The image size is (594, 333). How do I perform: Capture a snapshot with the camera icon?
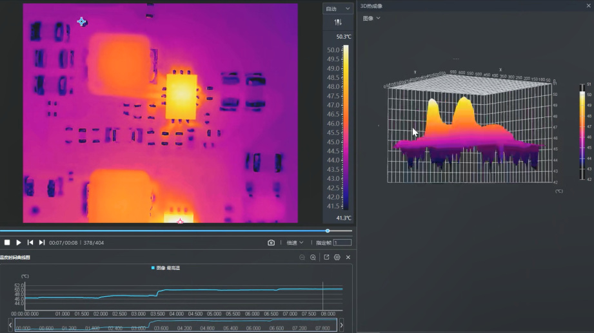272,243
